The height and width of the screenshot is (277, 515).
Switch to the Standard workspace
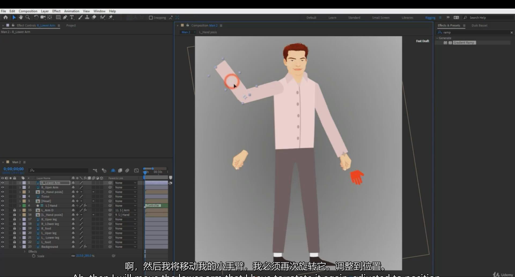pyautogui.click(x=354, y=18)
